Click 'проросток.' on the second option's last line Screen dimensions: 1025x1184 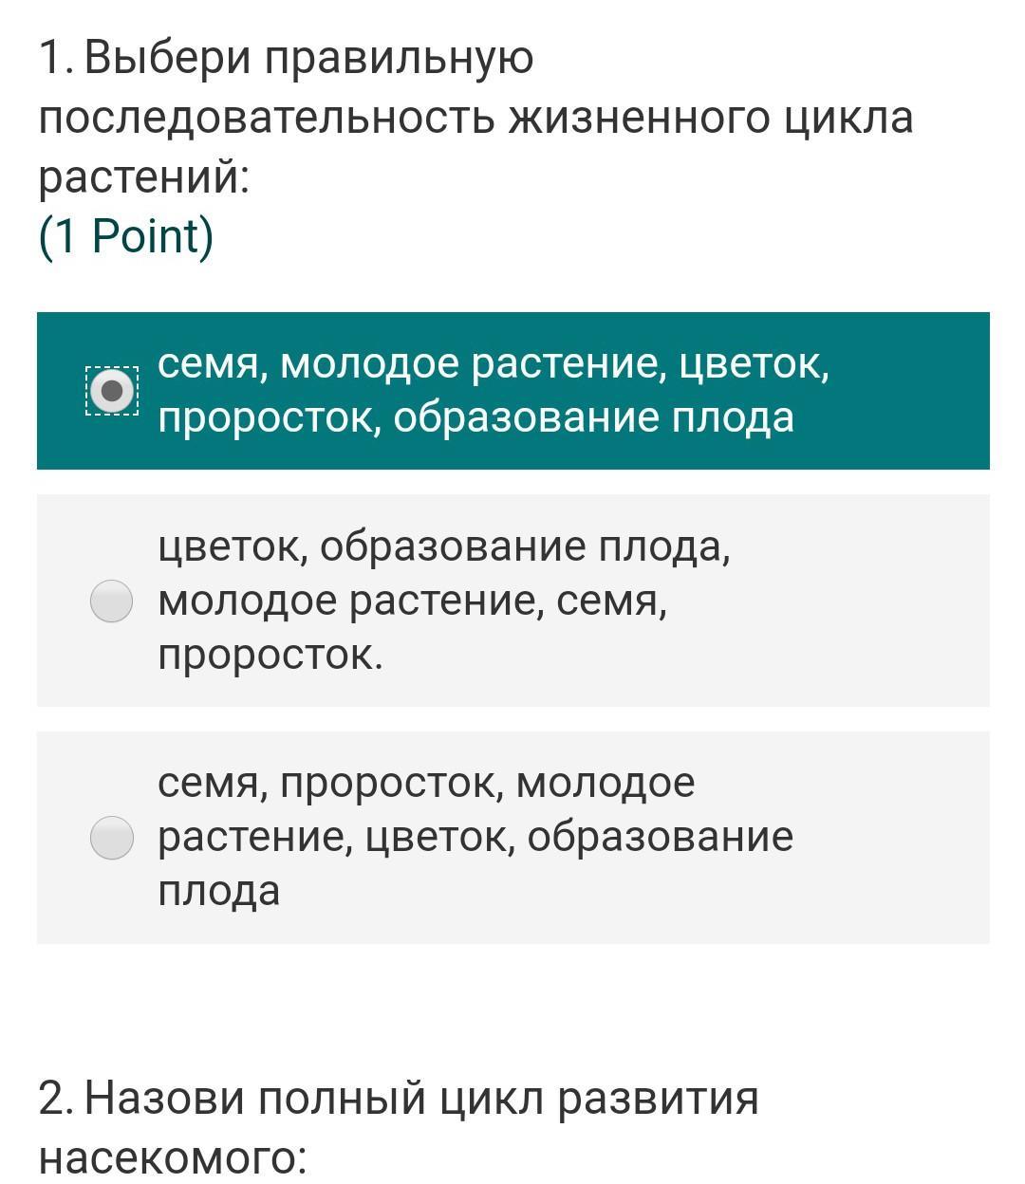click(x=270, y=655)
